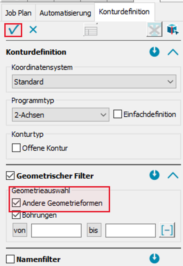Click the Konturdefinition blue down-arrow icon
The height and width of the screenshot is (266, 183).
pos(154,52)
